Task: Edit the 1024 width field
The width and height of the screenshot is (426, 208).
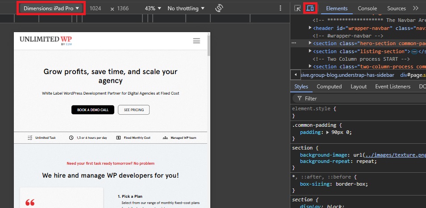Action: pos(95,8)
